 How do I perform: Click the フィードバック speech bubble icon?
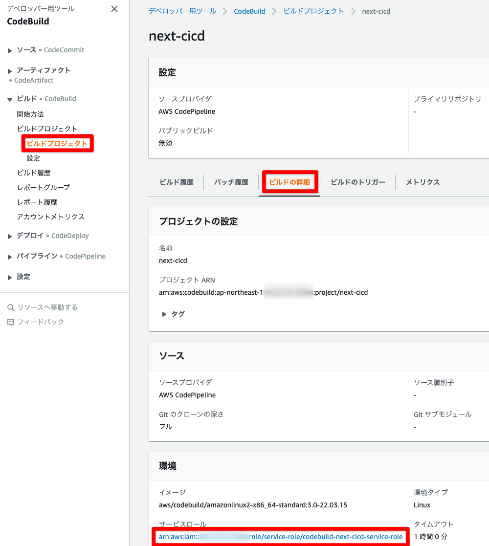(11, 322)
